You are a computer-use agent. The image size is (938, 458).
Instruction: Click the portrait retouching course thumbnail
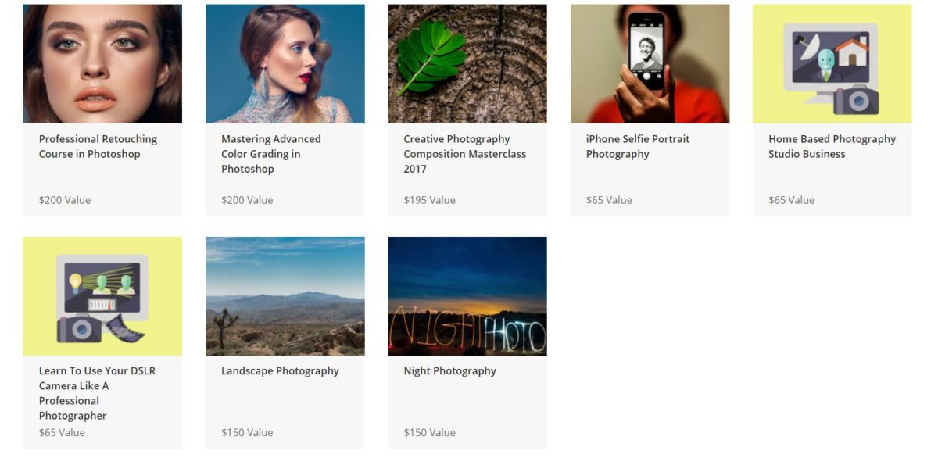click(102, 63)
